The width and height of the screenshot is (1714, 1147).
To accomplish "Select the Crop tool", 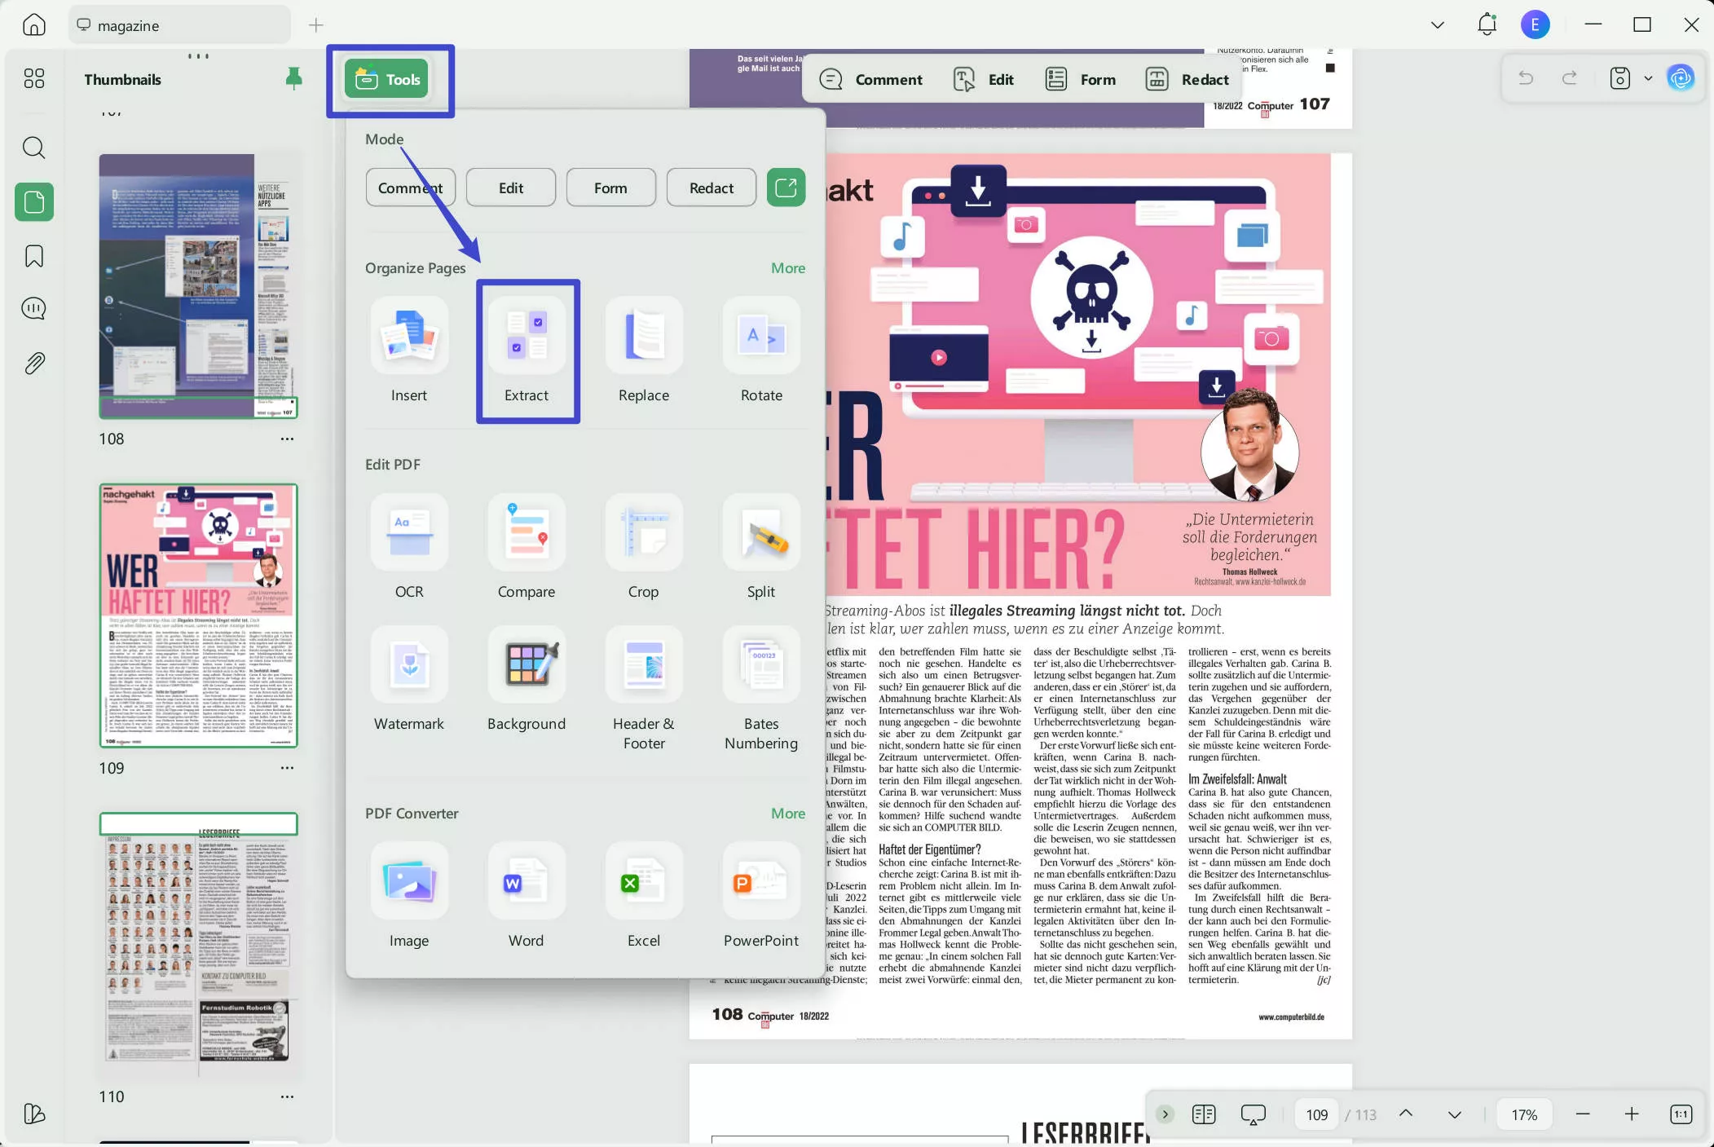I will [643, 548].
